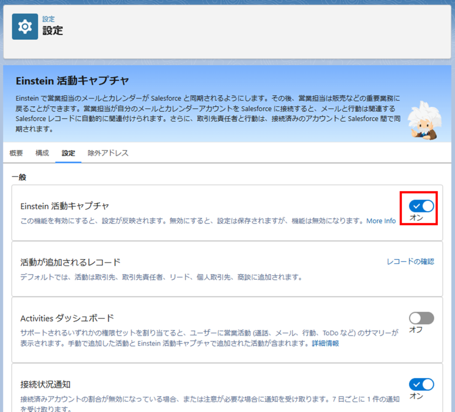Disable the 接続状況通知 toggle
The image size is (455, 412).
[x=421, y=384]
